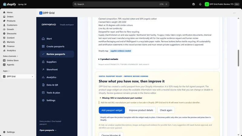242x136 pixels.
Task: Open the Online Store icon
Action: click(x=4, y=60)
